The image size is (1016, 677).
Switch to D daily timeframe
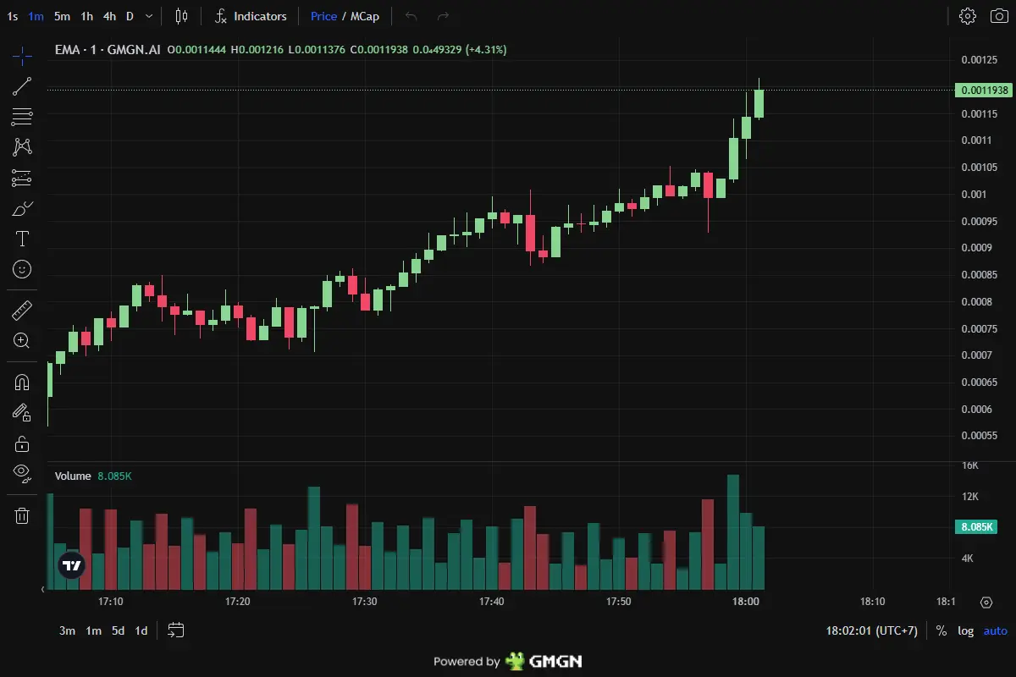[x=130, y=16]
